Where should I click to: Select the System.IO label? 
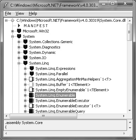(x=38, y=58)
